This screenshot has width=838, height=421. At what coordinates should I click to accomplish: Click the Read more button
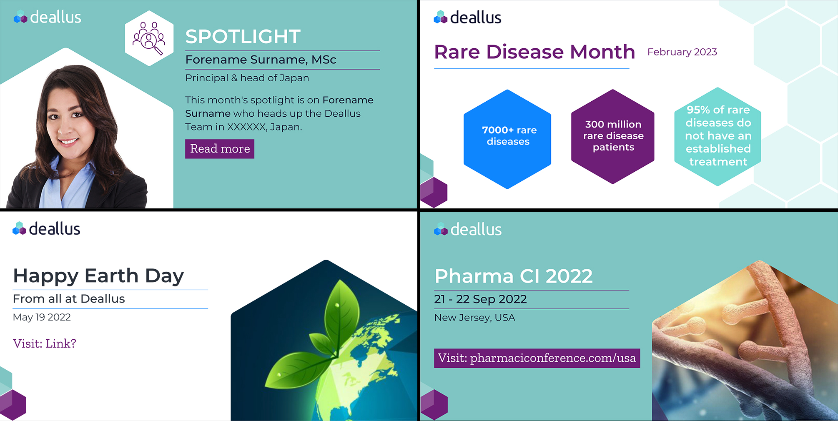(x=220, y=149)
